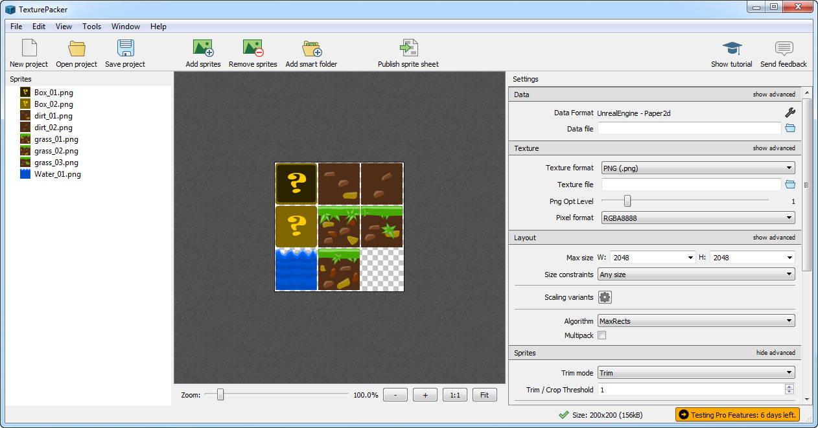The height and width of the screenshot is (428, 818).
Task: Open the Data Format wrench settings
Action: point(790,112)
